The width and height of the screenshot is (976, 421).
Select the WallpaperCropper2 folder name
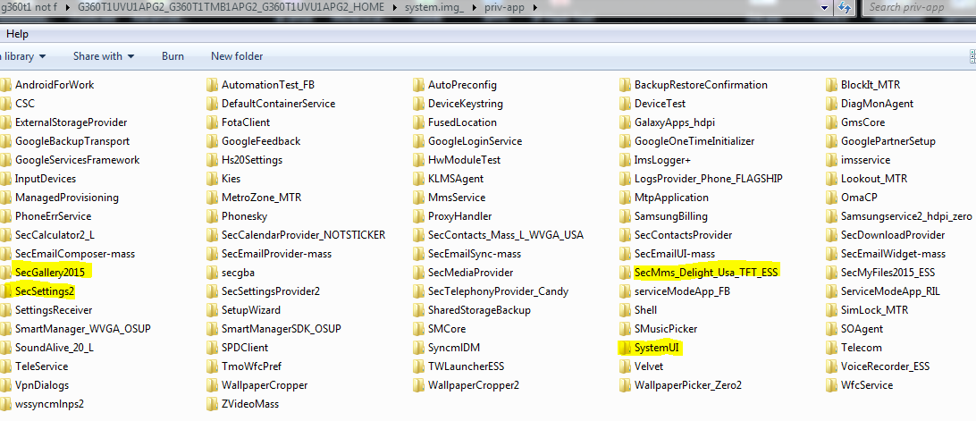[473, 385]
